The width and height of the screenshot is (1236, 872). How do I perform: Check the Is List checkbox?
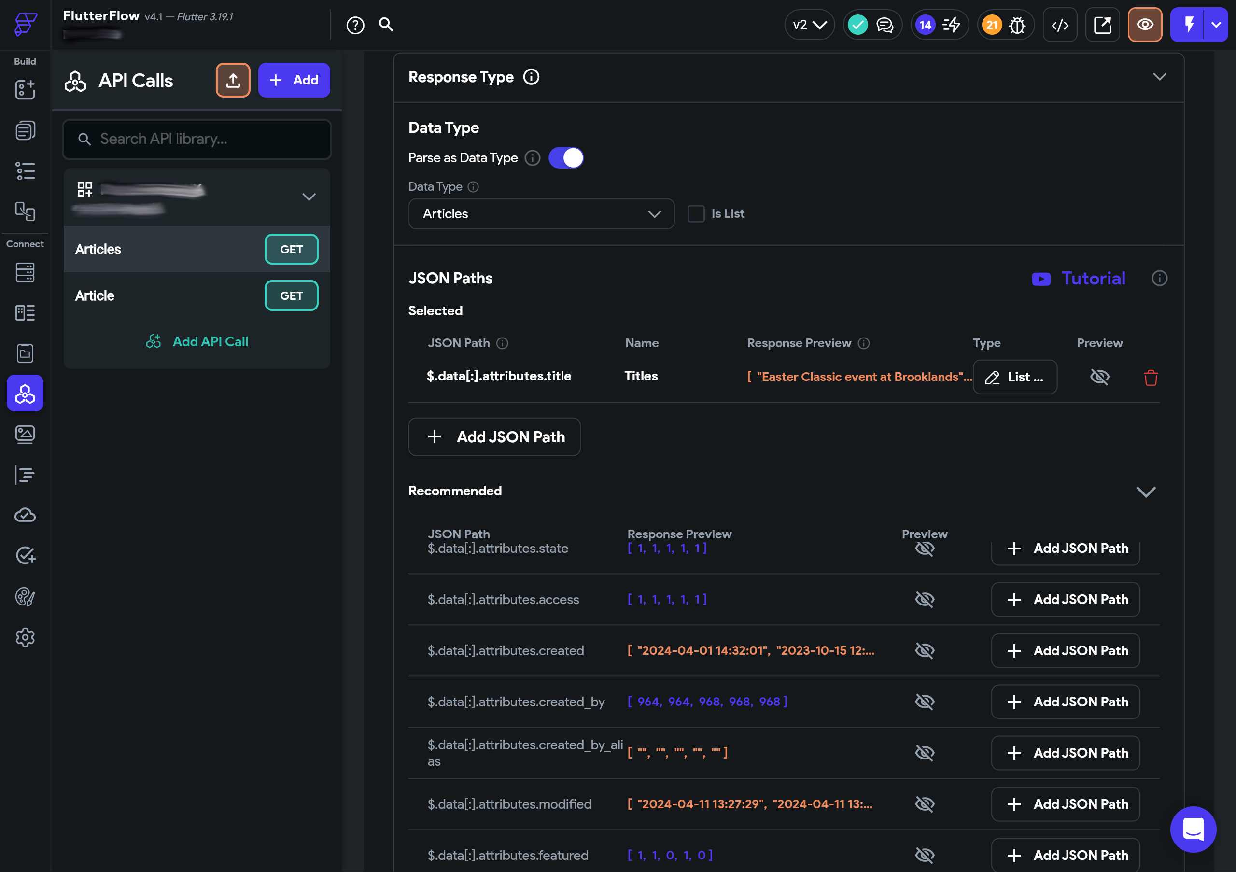[x=696, y=214]
